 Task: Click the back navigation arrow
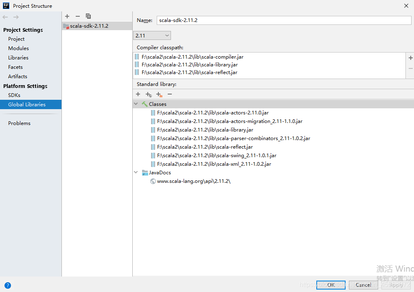coord(4,16)
